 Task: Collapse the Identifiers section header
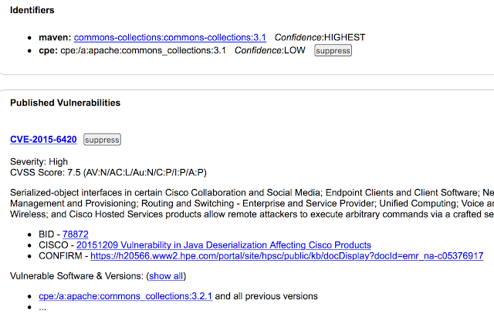tap(32, 10)
